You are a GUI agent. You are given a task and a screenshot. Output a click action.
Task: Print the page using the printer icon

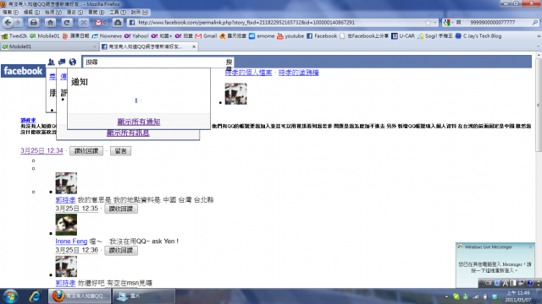click(x=34, y=23)
